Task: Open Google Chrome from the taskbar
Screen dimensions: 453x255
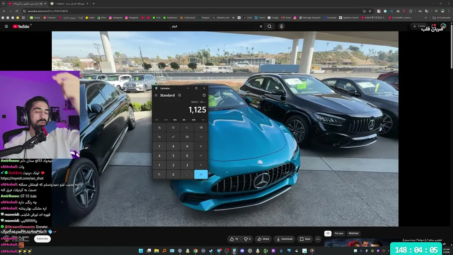Action: pos(195,251)
